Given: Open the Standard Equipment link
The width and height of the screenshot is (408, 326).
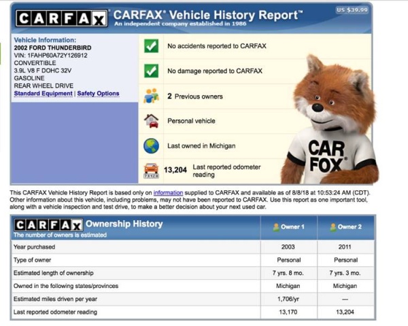Looking at the screenshot, I should pyautogui.click(x=43, y=94).
